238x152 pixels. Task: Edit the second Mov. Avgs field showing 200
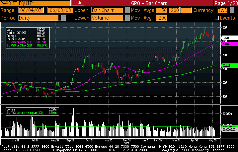[174, 10]
